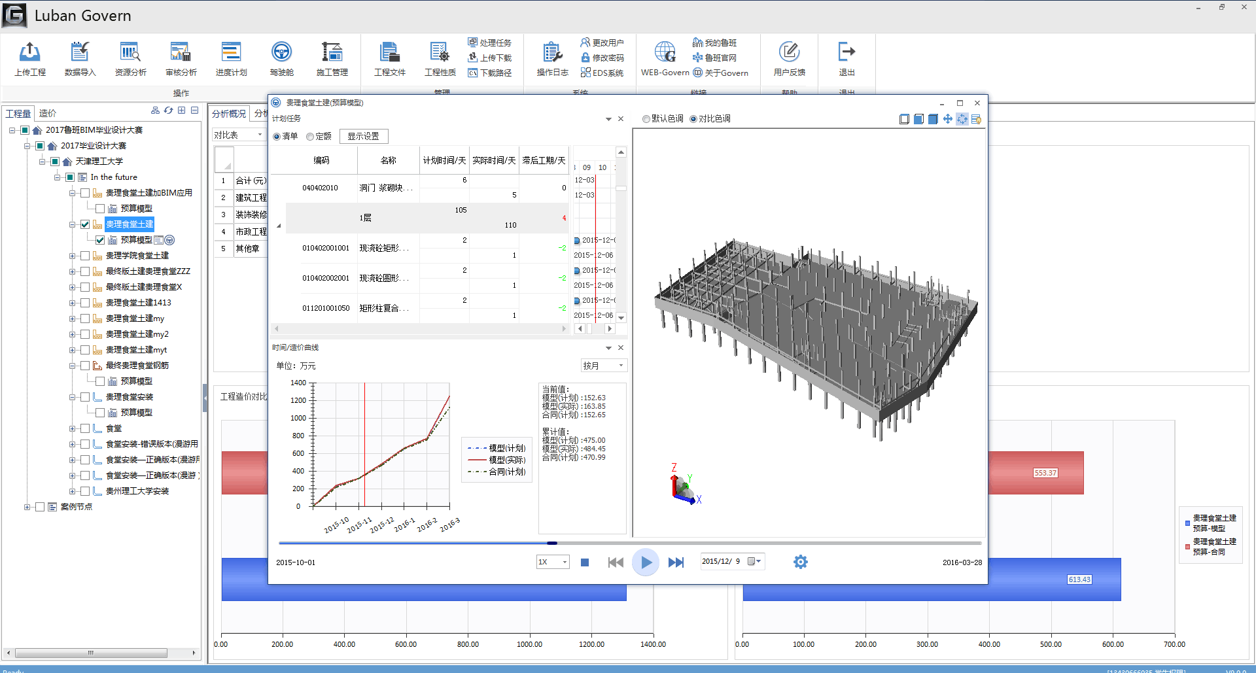This screenshot has height=673, width=1256.
Task: Click the steering wheel icon beside 预算模型
Action: click(169, 240)
